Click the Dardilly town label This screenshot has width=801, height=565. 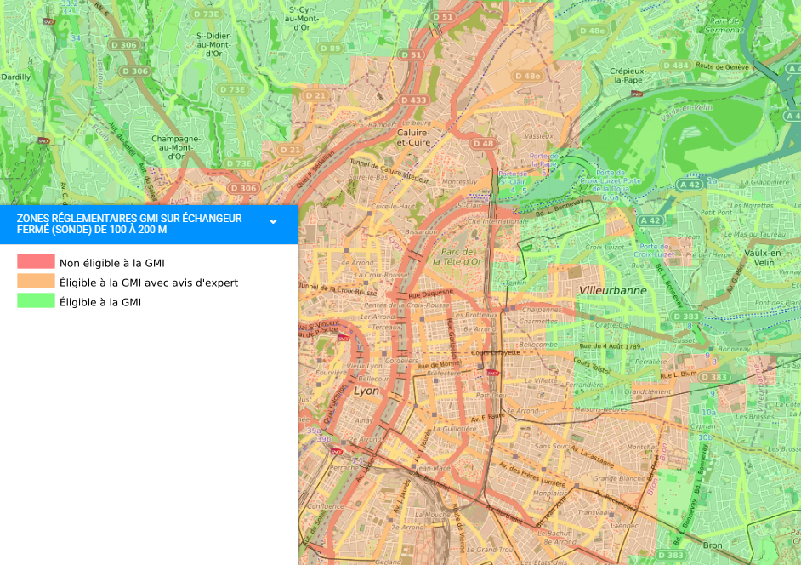15,77
